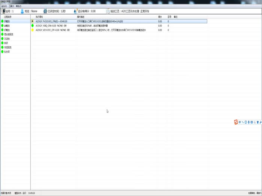Click the 得分 column header

[160, 17]
